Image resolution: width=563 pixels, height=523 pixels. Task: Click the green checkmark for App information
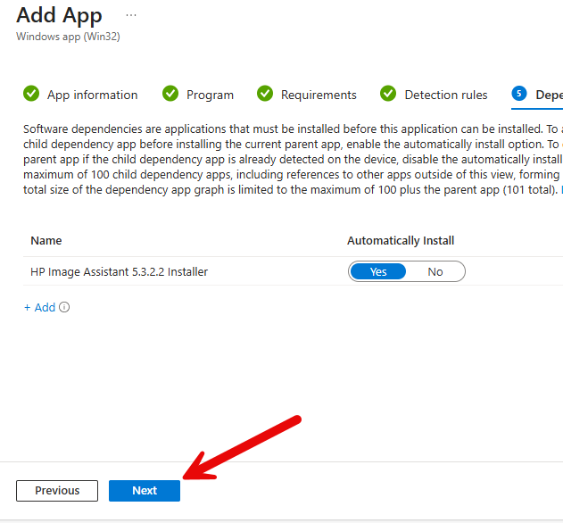point(31,94)
